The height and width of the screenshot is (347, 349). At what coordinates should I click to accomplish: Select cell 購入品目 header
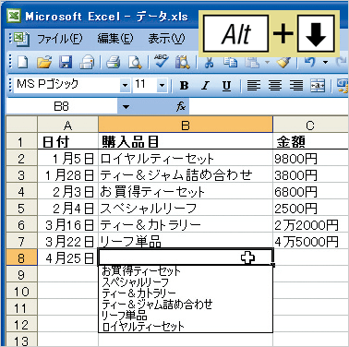pos(186,141)
